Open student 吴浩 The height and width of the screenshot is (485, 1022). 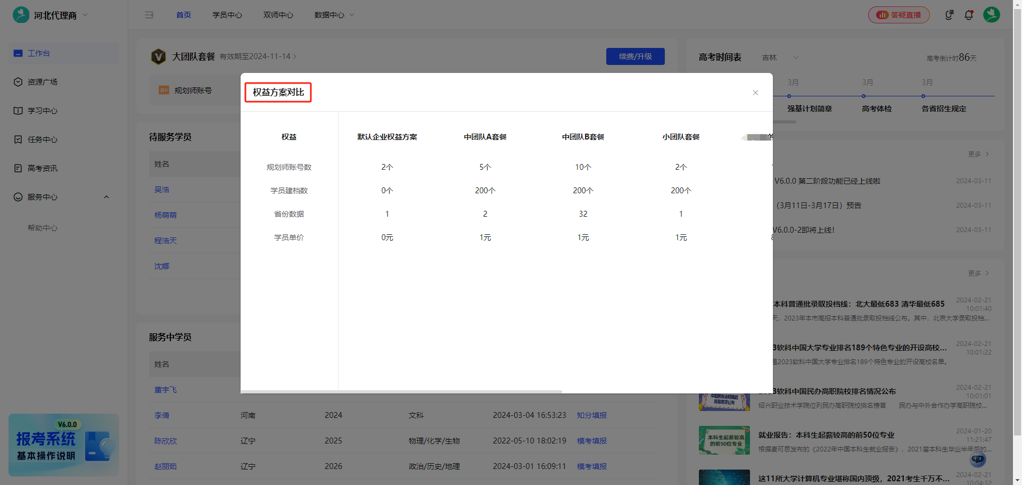[162, 190]
